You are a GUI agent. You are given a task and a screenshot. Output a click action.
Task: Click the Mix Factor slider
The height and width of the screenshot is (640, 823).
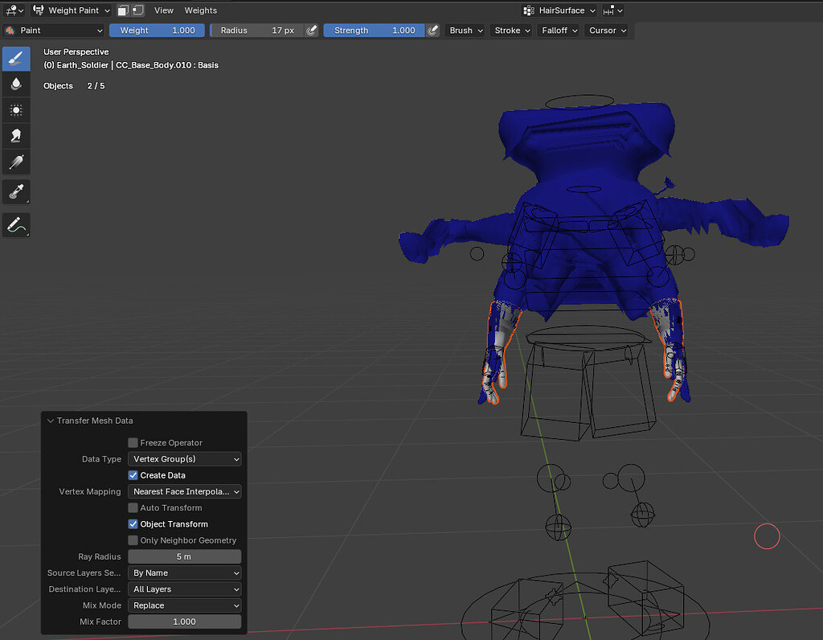pyautogui.click(x=185, y=622)
